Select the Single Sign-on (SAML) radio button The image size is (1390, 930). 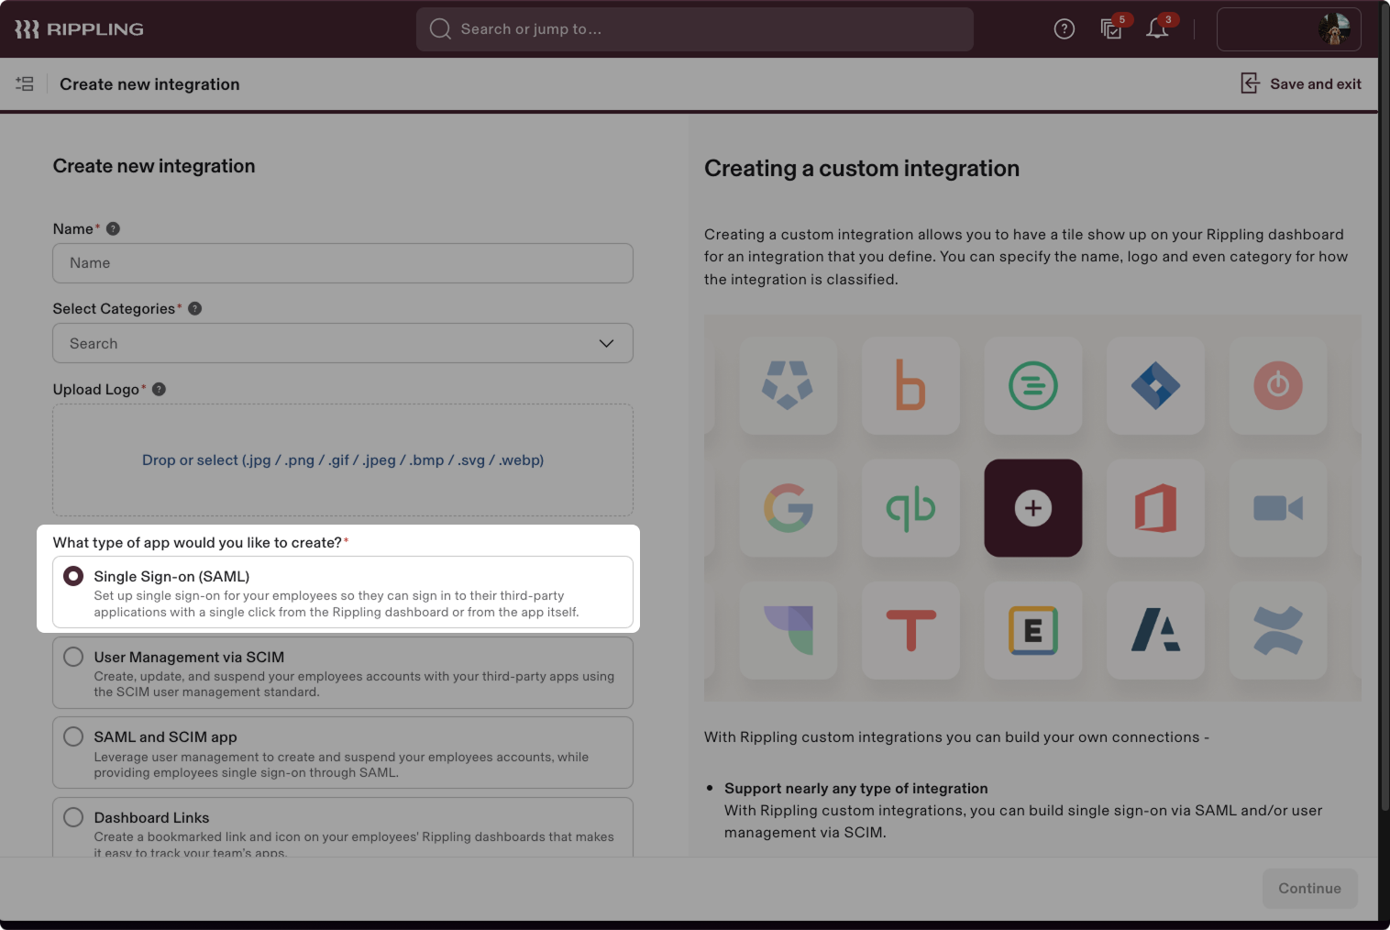(73, 576)
